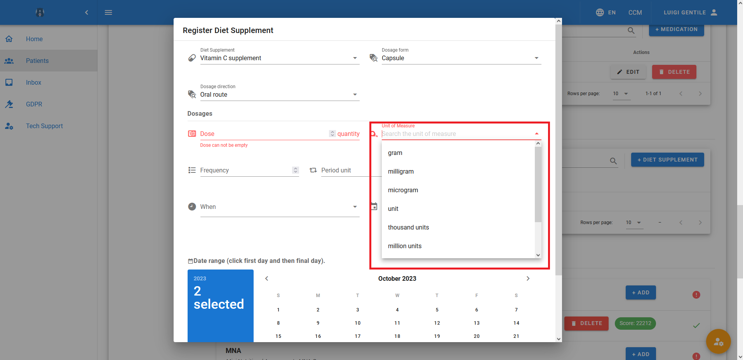The height and width of the screenshot is (360, 743).
Task: Click the Frequency stepper arrows
Action: click(x=296, y=170)
